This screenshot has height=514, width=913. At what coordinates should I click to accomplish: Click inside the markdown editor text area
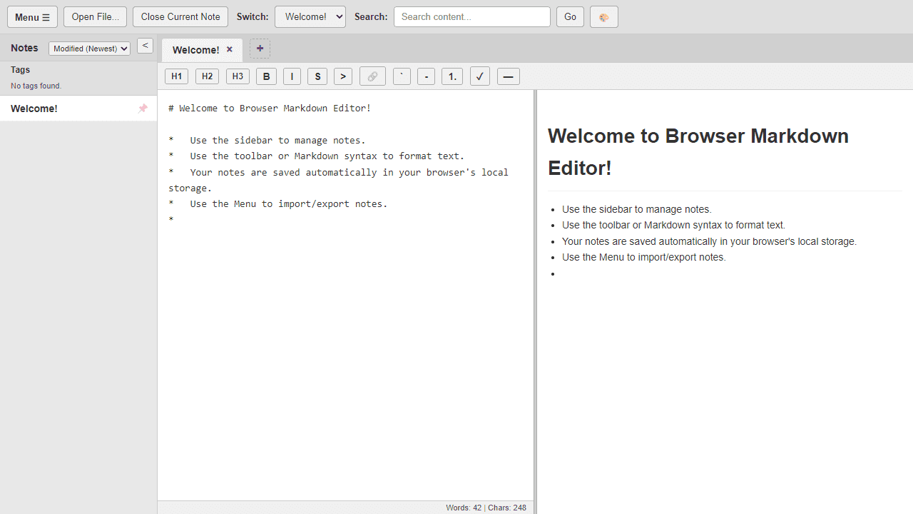(345, 295)
